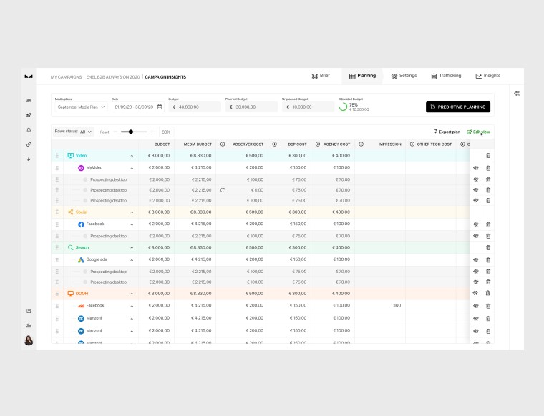Image resolution: width=544 pixels, height=416 pixels.
Task: Open the September Media Plan dropdown
Action: coord(81,107)
